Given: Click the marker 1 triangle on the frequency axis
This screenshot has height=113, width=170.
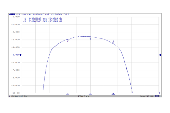Looking at the screenshot, I should click(68, 94).
